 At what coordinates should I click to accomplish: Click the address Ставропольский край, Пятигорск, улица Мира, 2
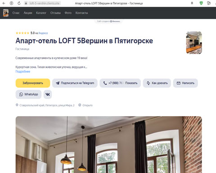pyautogui.click(x=47, y=105)
